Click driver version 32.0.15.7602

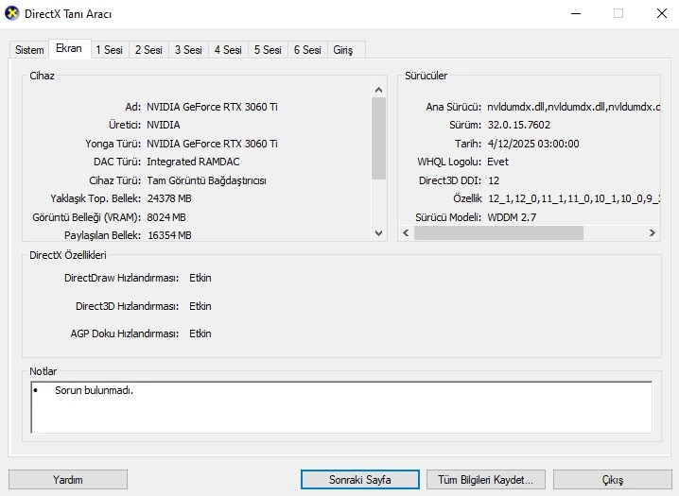(519, 125)
